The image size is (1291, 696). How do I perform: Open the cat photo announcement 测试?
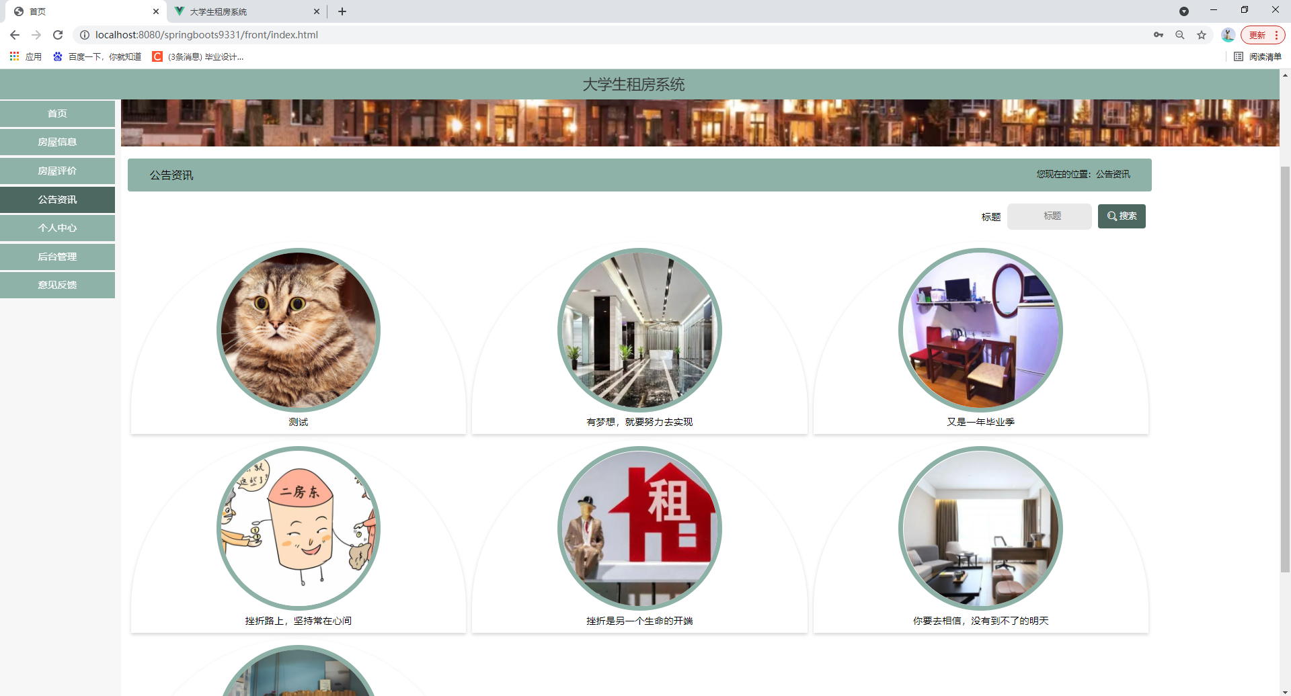click(x=299, y=330)
